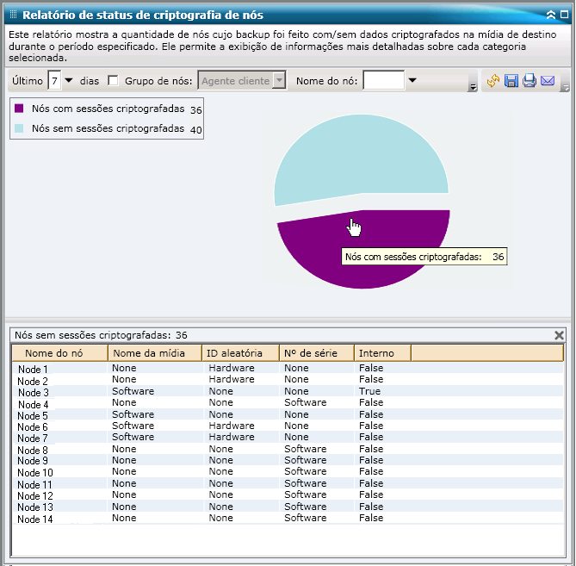Collapse the report panel with the double chevron

551,15
